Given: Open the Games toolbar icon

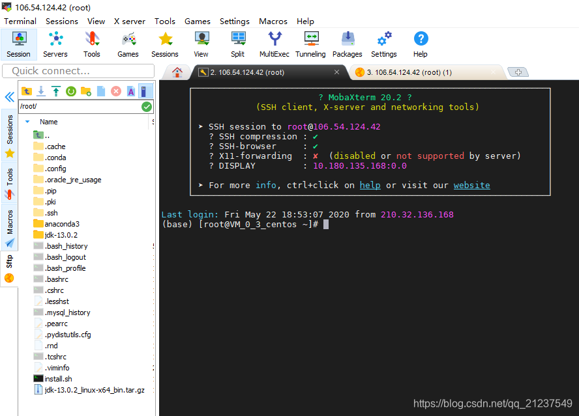Looking at the screenshot, I should click(x=128, y=45).
